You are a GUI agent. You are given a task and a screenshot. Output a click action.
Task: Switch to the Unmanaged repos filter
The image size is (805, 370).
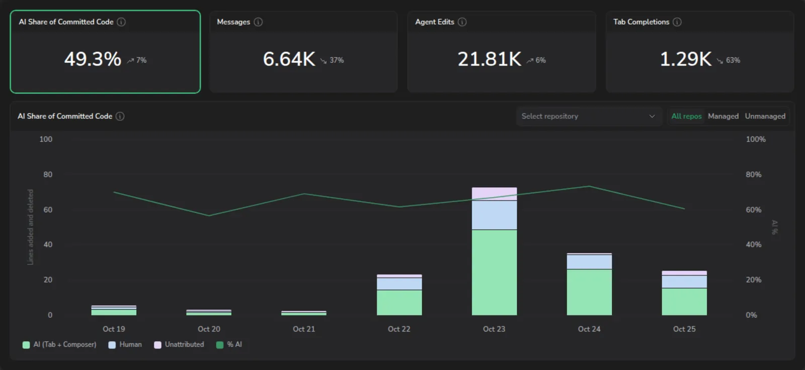[x=765, y=116]
